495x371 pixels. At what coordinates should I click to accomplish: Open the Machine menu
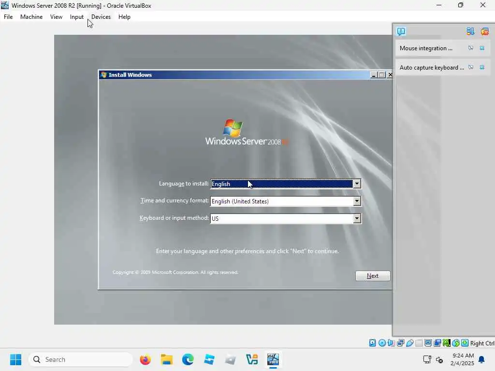tap(31, 17)
